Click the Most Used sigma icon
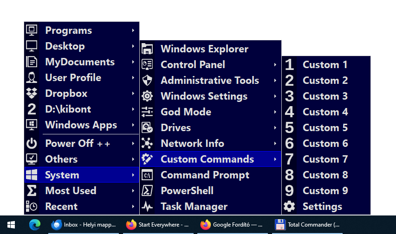This screenshot has width=396, height=234. coord(32,191)
